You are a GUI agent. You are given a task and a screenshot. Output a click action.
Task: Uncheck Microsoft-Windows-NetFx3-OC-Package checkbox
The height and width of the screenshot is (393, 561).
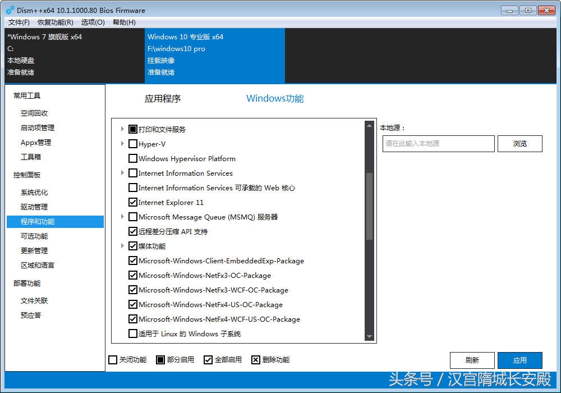(133, 275)
